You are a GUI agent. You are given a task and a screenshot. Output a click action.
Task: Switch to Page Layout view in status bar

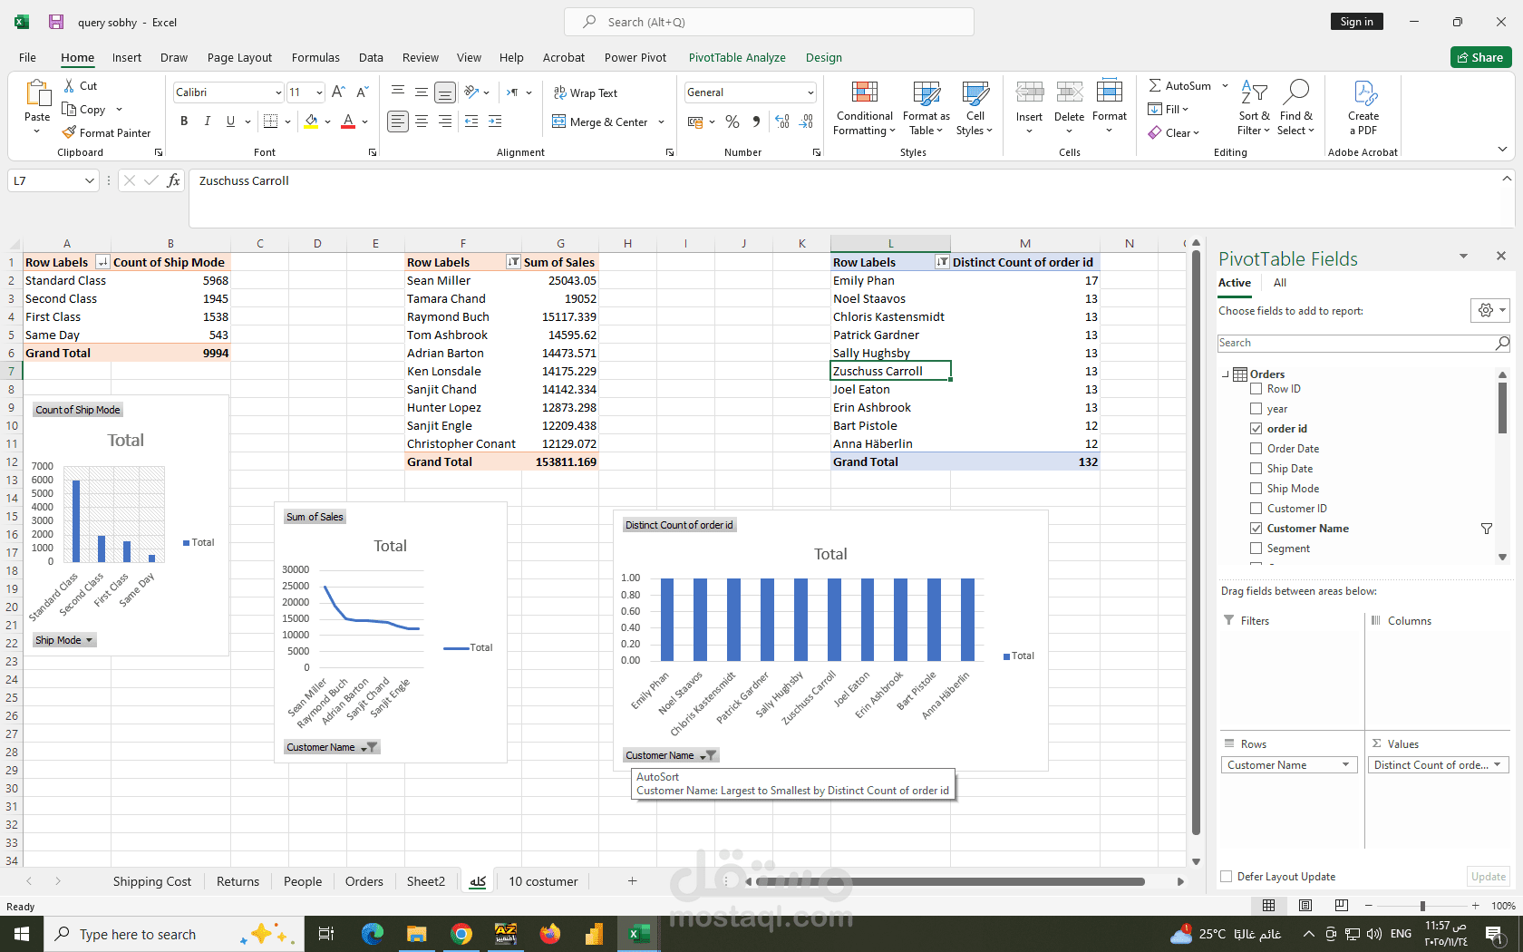click(1305, 905)
